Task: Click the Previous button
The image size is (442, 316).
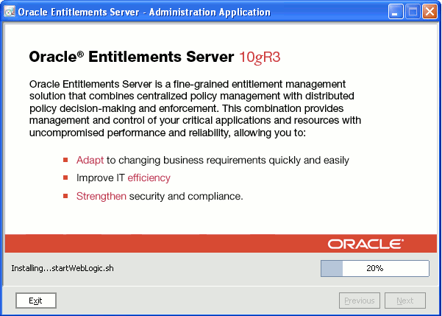Action: pos(360,301)
